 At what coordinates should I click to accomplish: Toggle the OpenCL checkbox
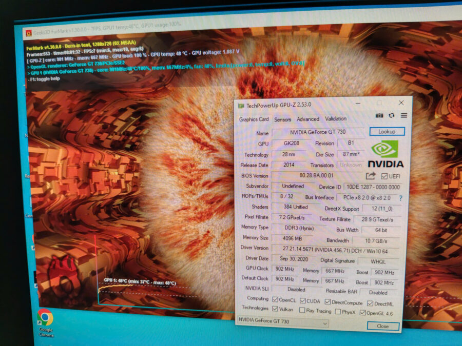tap(275, 299)
